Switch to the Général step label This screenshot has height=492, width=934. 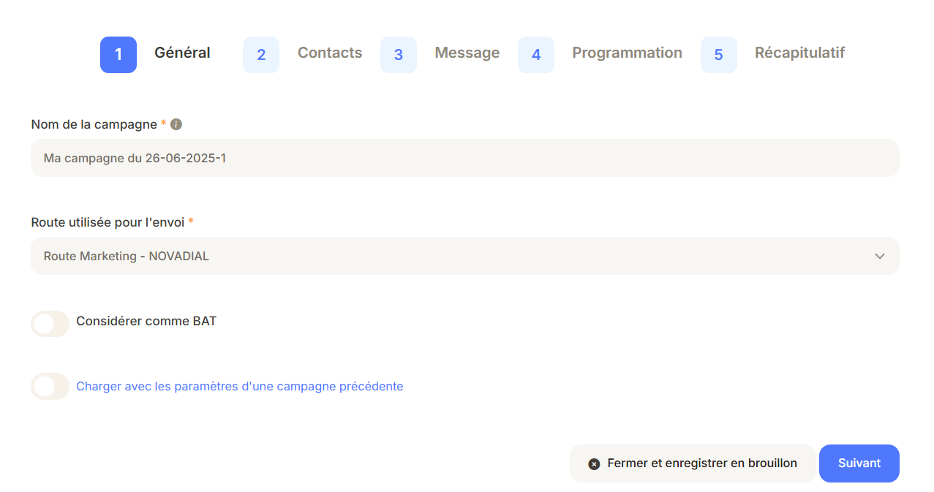tap(182, 53)
